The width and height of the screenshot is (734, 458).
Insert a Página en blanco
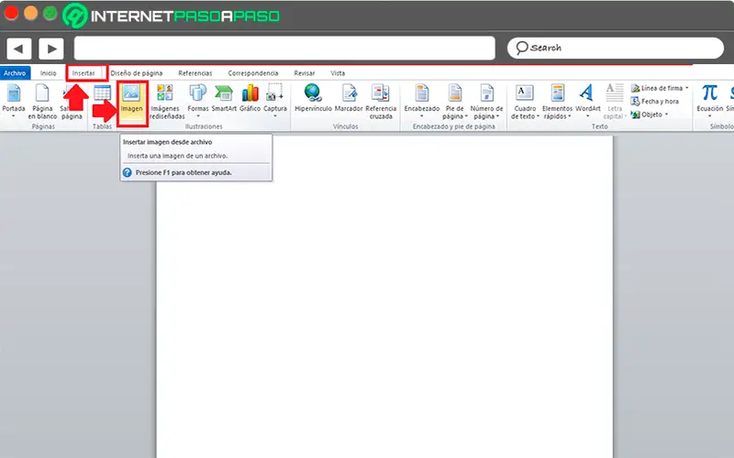[x=42, y=102]
